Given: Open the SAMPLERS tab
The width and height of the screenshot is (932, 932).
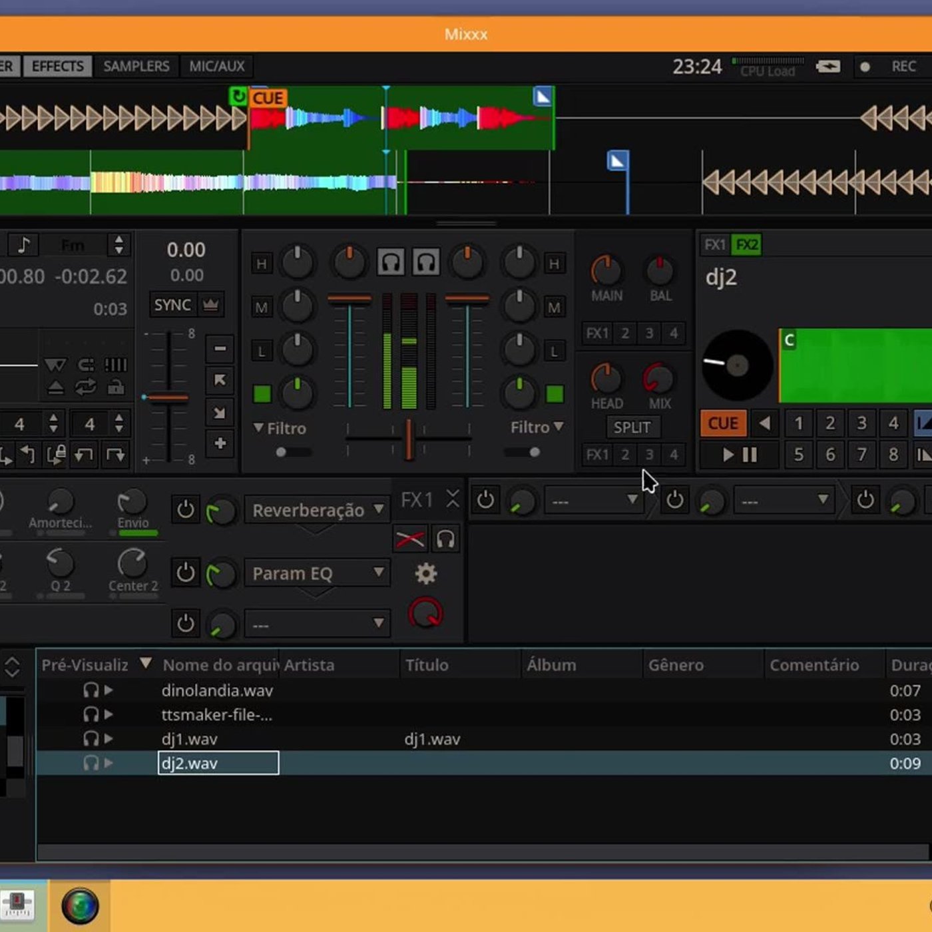Looking at the screenshot, I should (x=136, y=66).
